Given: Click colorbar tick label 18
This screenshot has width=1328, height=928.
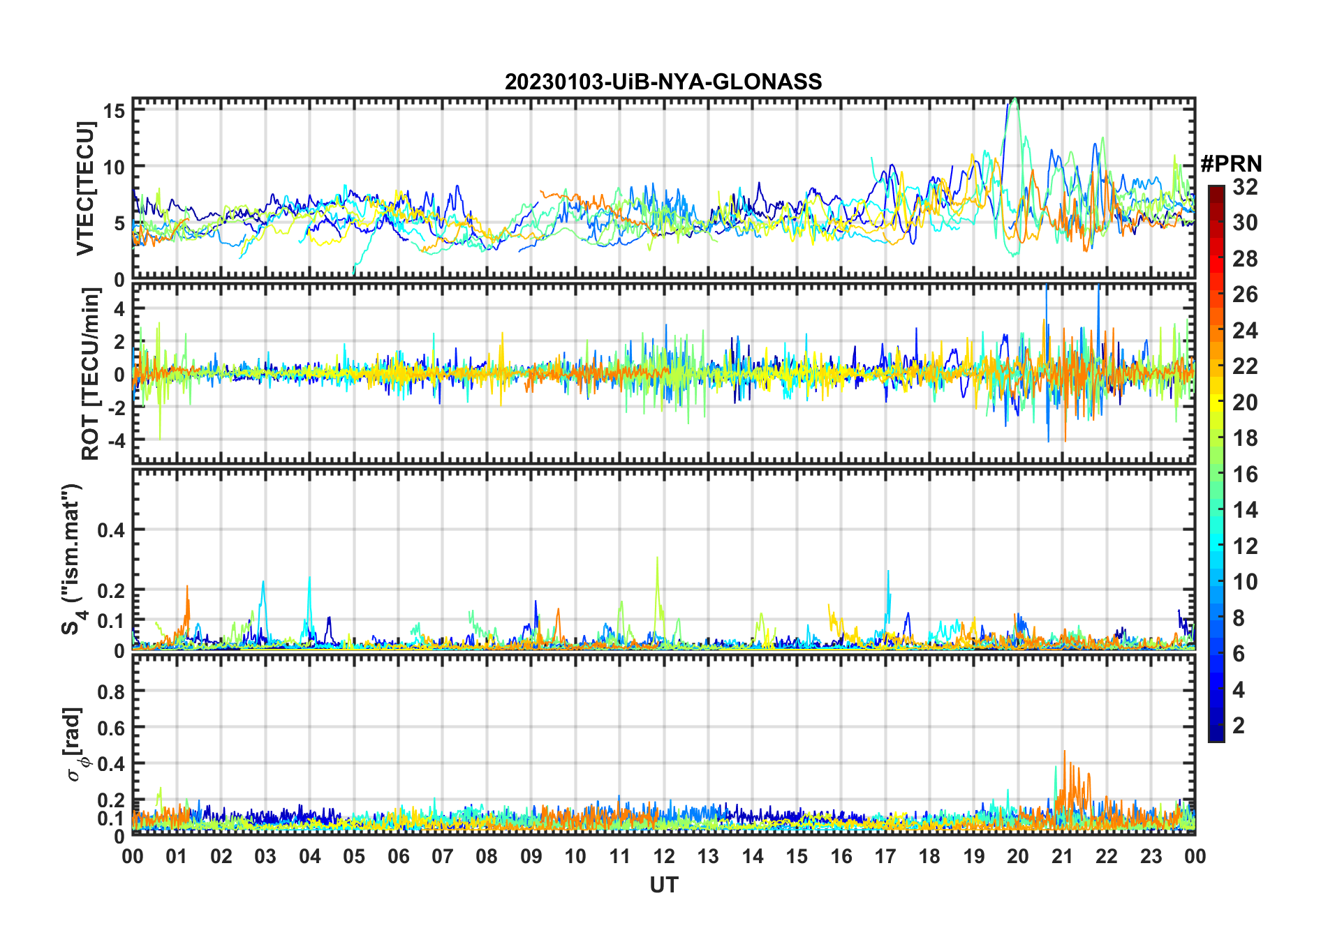Looking at the screenshot, I should 1245,438.
